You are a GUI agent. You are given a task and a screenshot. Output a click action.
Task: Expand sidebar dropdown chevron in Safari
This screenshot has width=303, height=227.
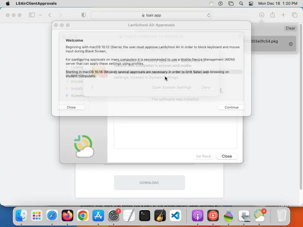pos(40,15)
